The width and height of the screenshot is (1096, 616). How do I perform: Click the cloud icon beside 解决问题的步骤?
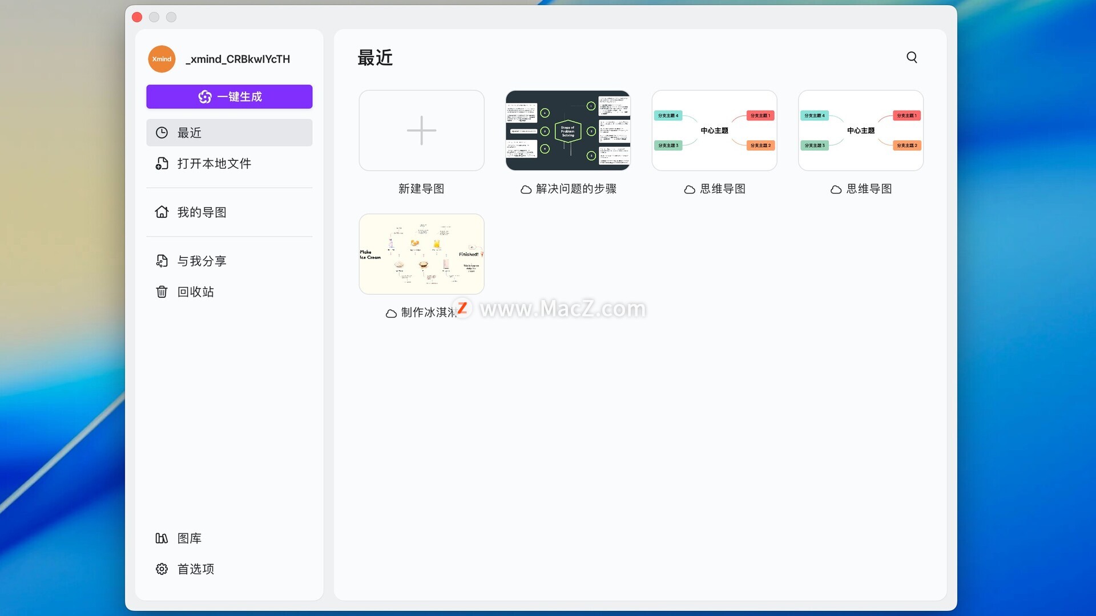coord(526,189)
